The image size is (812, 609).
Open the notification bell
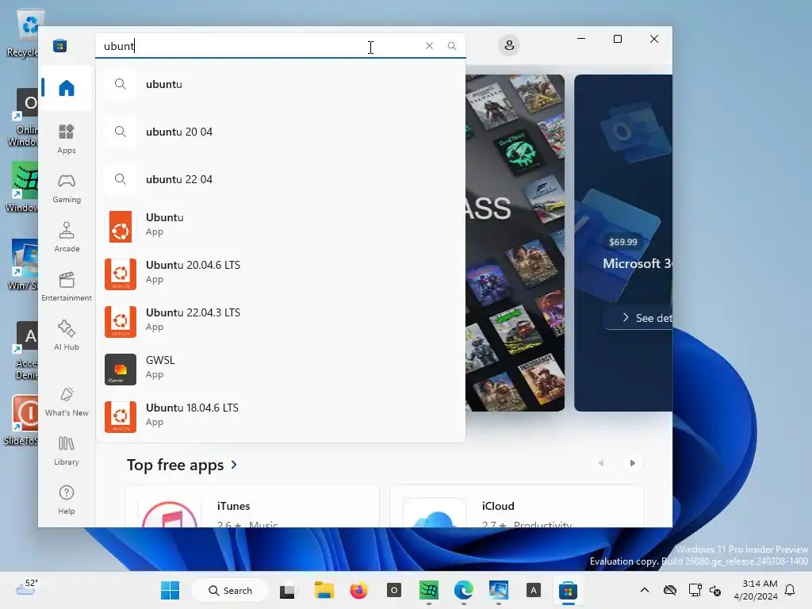(x=790, y=590)
